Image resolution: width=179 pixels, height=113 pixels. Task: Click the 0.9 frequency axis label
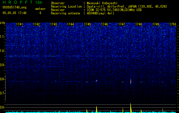point(3,65)
